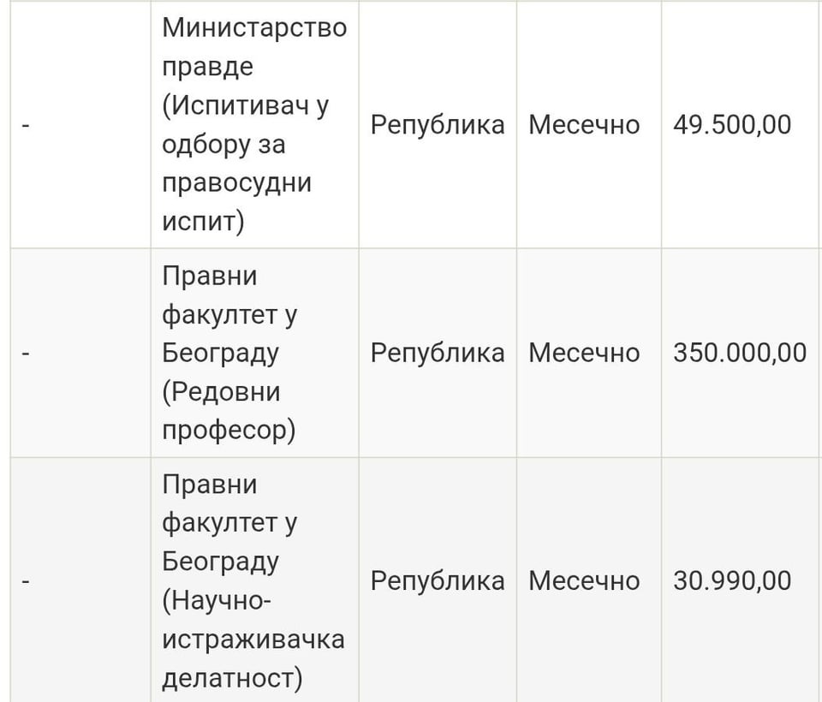Click the dash in the Научно-истраживачка делатност row
Screen dimensions: 822x702
26,581
